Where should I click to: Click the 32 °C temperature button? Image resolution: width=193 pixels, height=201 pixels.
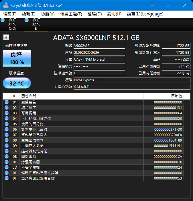pos(17,83)
